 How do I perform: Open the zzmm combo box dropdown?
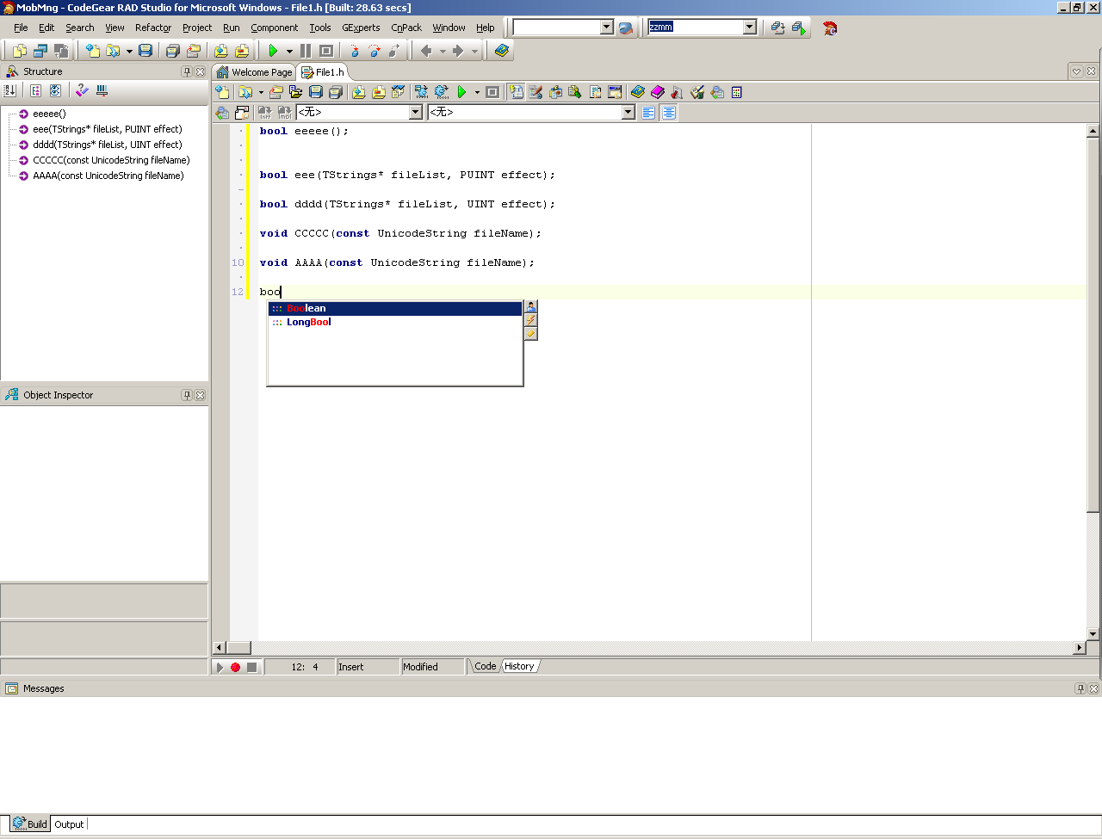[749, 28]
